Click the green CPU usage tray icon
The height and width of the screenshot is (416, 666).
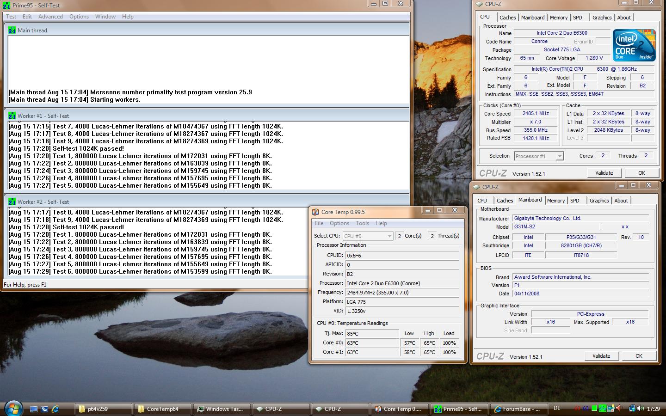pyautogui.click(x=594, y=409)
